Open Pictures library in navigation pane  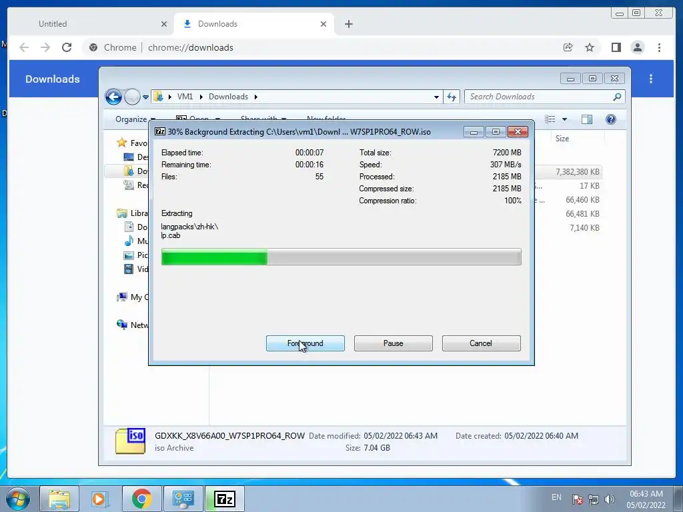click(136, 255)
